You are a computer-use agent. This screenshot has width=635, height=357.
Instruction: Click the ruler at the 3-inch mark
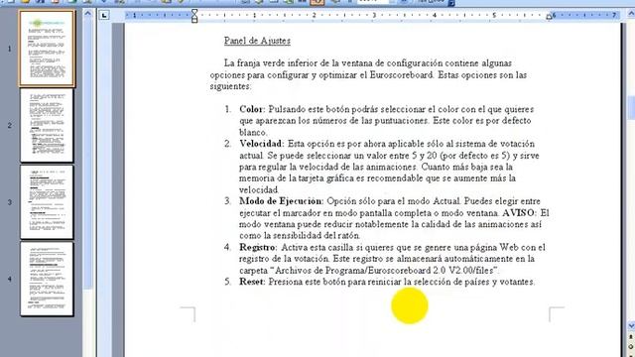374,16
